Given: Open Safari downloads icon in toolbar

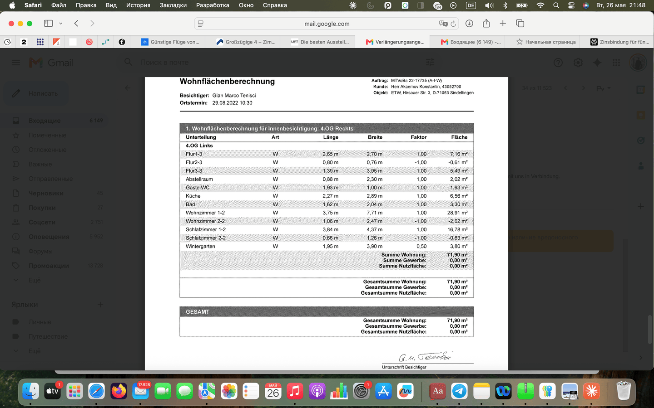Looking at the screenshot, I should [x=470, y=24].
